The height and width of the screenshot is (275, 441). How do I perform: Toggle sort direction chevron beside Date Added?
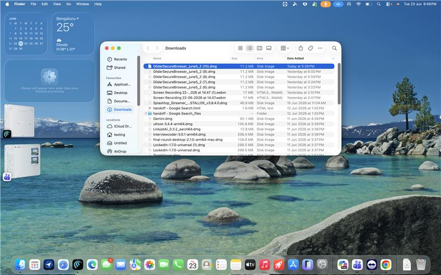tap(334, 58)
